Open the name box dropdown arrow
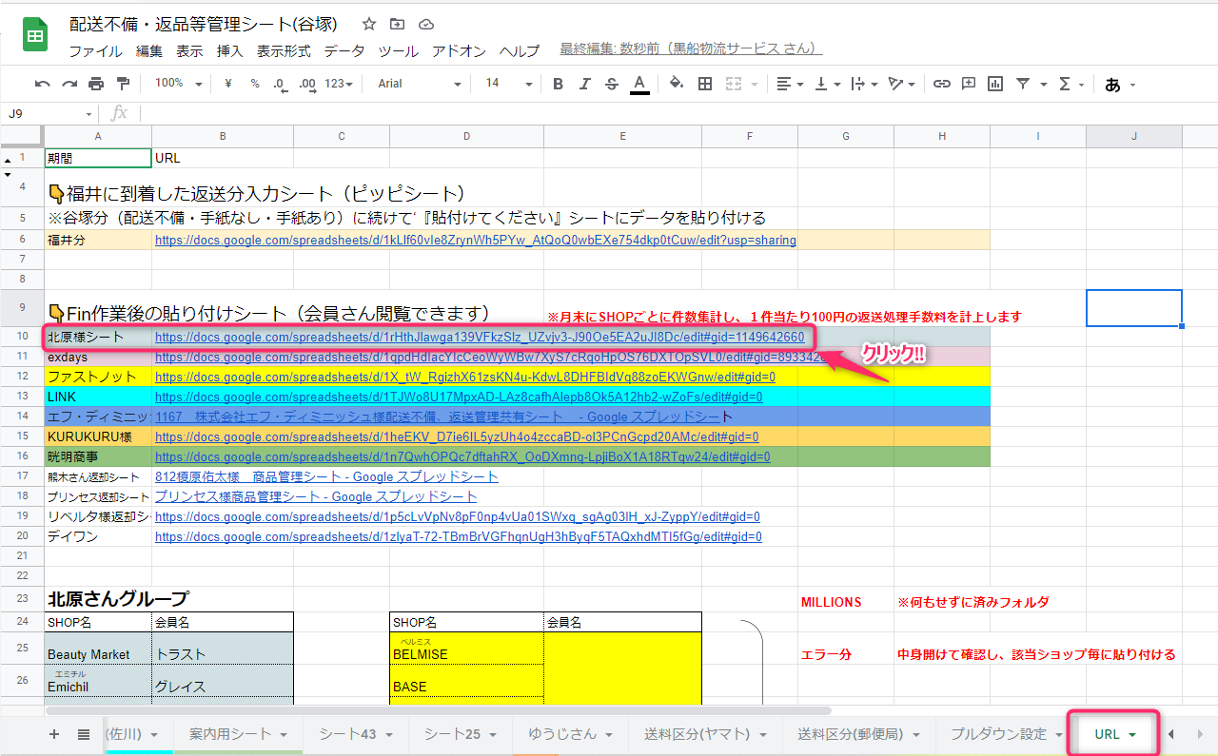This screenshot has height=756, width=1218. [x=88, y=114]
